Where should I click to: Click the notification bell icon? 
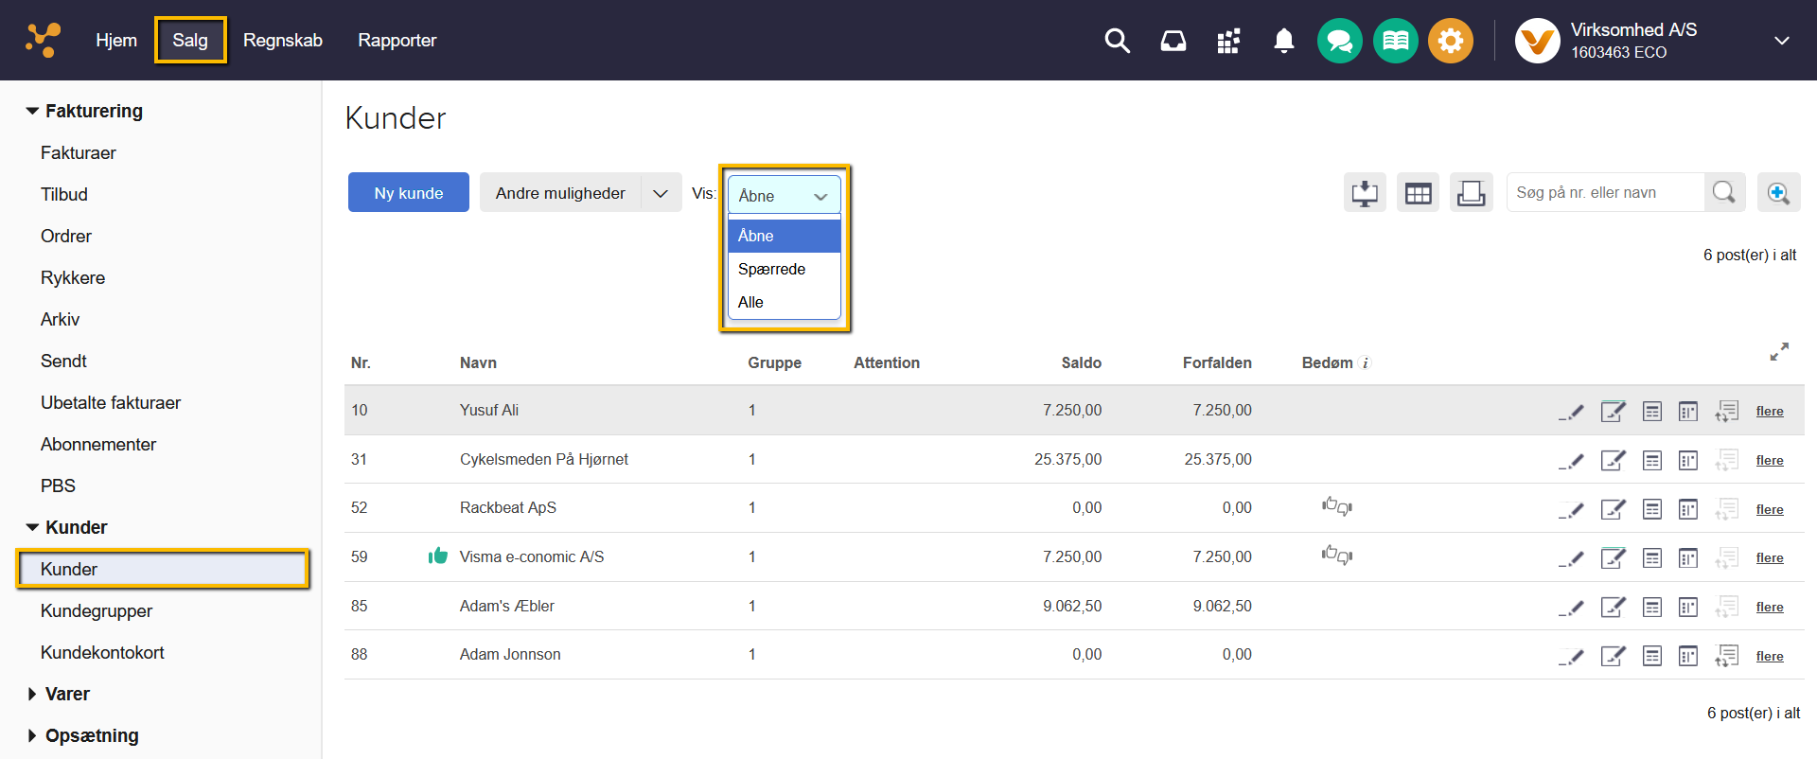(1283, 41)
